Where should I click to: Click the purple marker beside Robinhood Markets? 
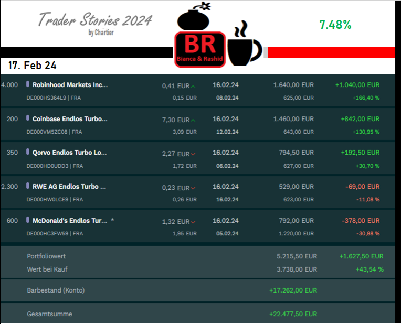[28, 84]
